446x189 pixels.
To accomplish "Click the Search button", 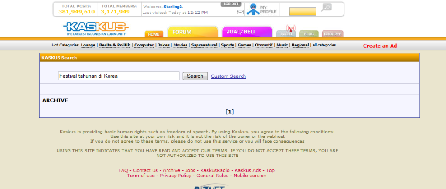I will pos(195,76).
